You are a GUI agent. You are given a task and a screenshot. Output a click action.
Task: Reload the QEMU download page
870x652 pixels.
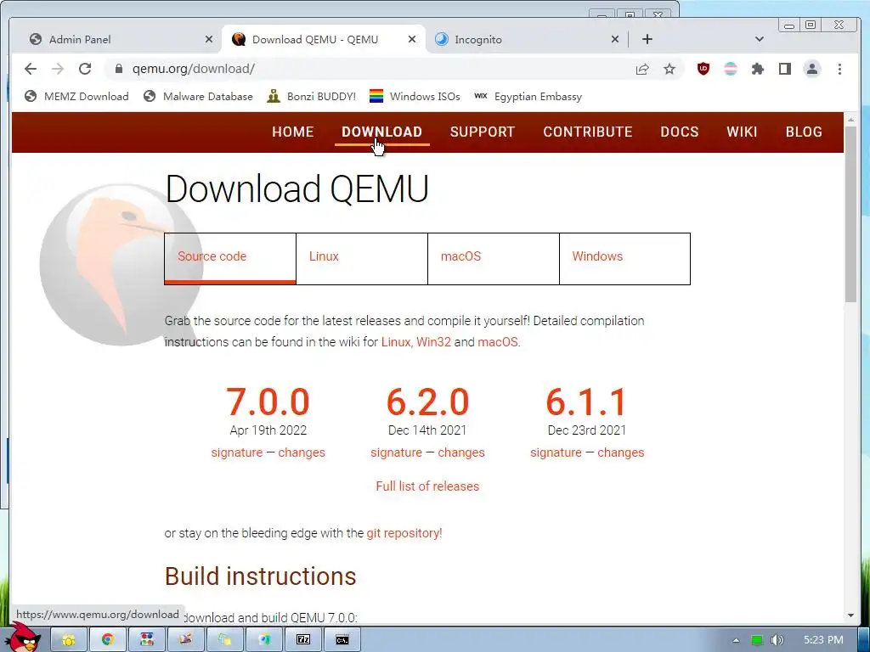pos(85,69)
